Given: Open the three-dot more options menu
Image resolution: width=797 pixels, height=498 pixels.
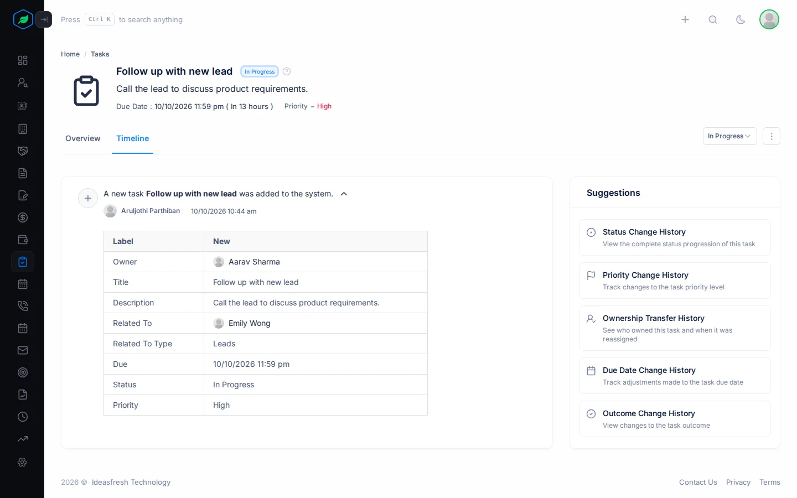Looking at the screenshot, I should (x=772, y=136).
